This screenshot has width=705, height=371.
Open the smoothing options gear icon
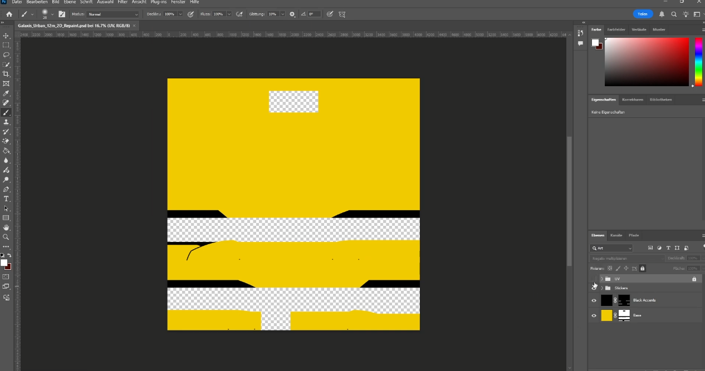click(292, 14)
